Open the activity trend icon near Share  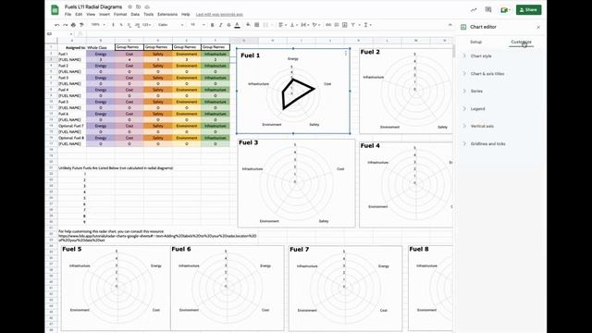(474, 10)
